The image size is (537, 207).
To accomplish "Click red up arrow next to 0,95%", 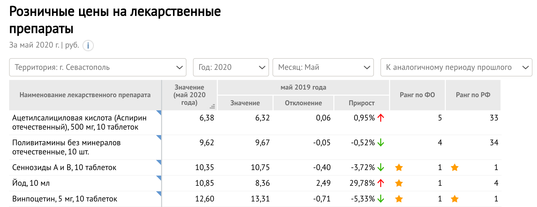I will point(381,118).
